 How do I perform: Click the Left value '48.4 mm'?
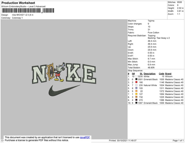click(x=152, y=41)
